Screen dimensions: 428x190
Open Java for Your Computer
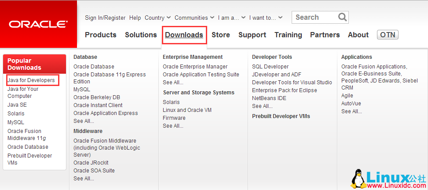[23, 93]
